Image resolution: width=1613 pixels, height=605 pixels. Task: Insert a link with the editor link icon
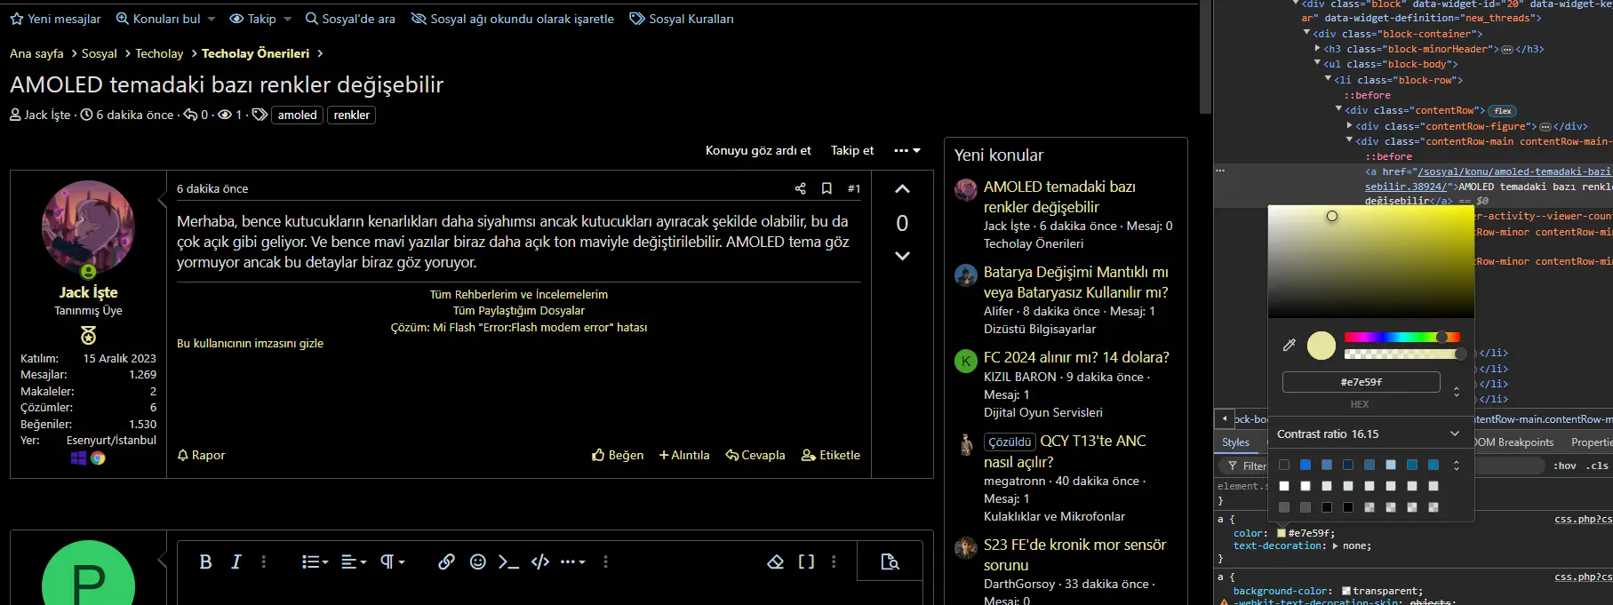[x=446, y=561]
